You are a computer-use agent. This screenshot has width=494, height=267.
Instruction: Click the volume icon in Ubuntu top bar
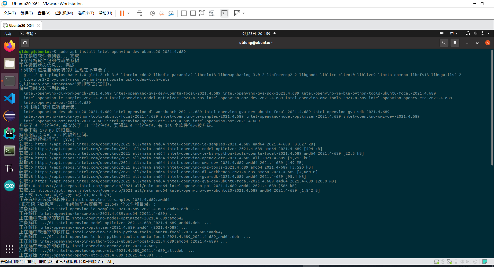[x=475, y=33]
